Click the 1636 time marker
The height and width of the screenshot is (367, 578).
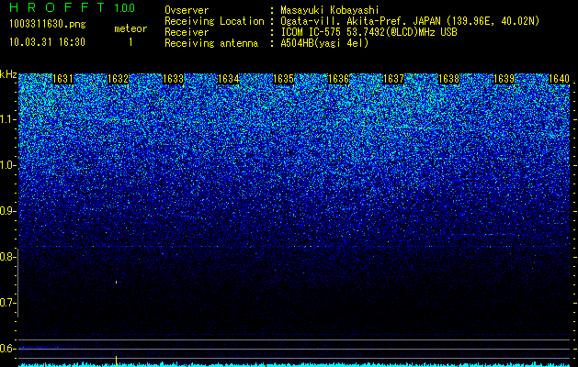click(338, 79)
